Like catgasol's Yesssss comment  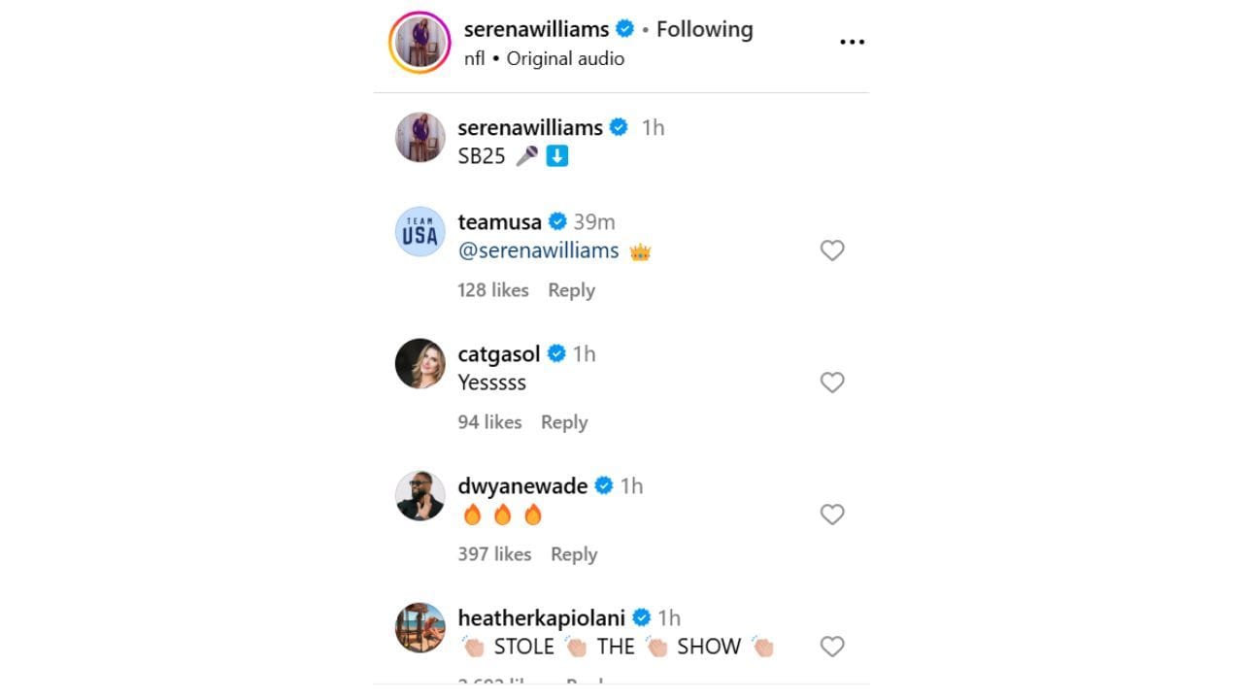pos(832,383)
